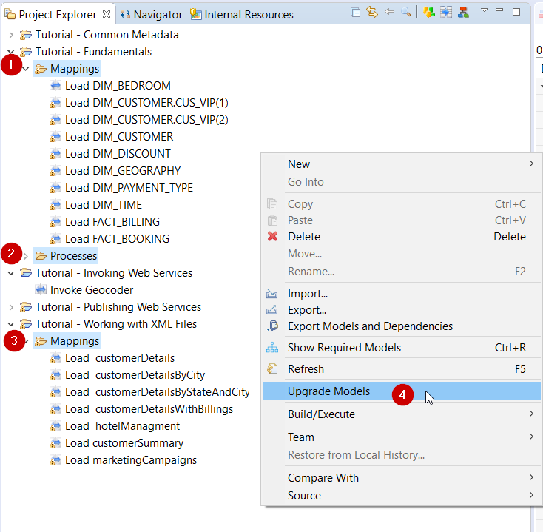Toggle Link with Editor double-arrow icon
This screenshot has width=543, height=532.
pos(372,12)
